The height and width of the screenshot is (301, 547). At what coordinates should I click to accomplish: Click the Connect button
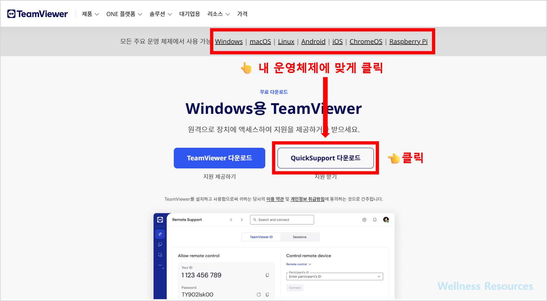click(x=295, y=288)
